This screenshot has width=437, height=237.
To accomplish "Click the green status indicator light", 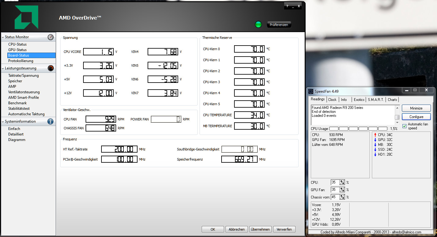I will (x=258, y=24).
